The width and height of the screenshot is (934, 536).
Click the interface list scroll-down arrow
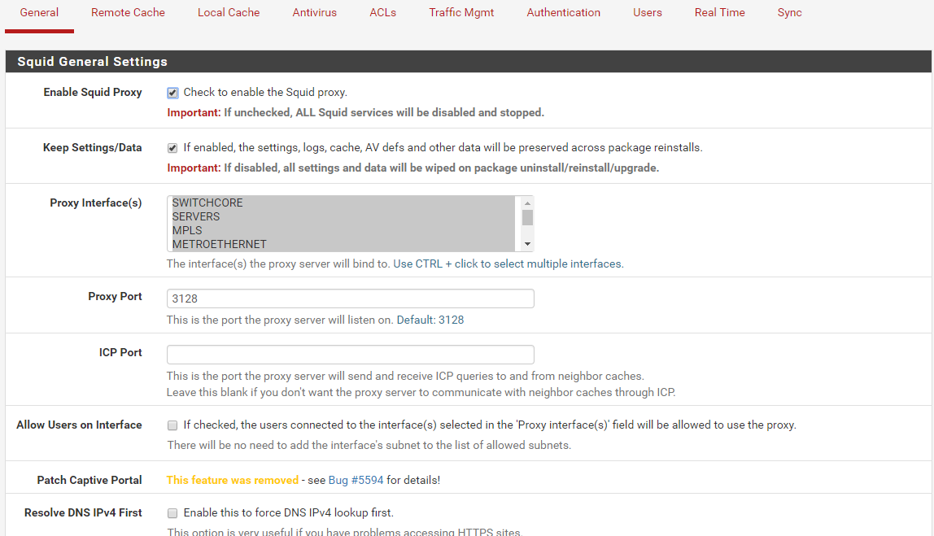[x=527, y=244]
